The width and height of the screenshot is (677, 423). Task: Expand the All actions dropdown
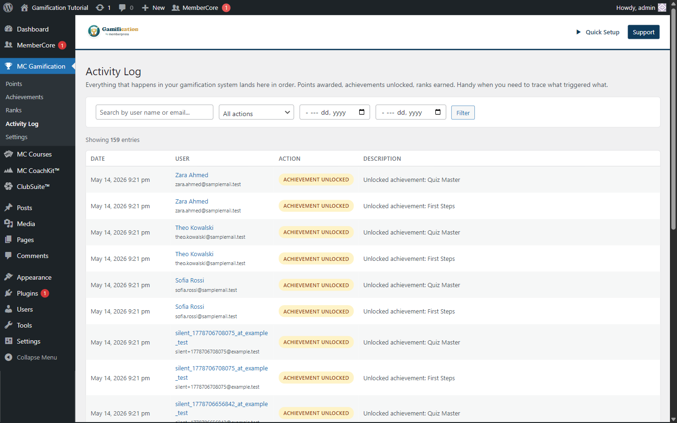256,112
